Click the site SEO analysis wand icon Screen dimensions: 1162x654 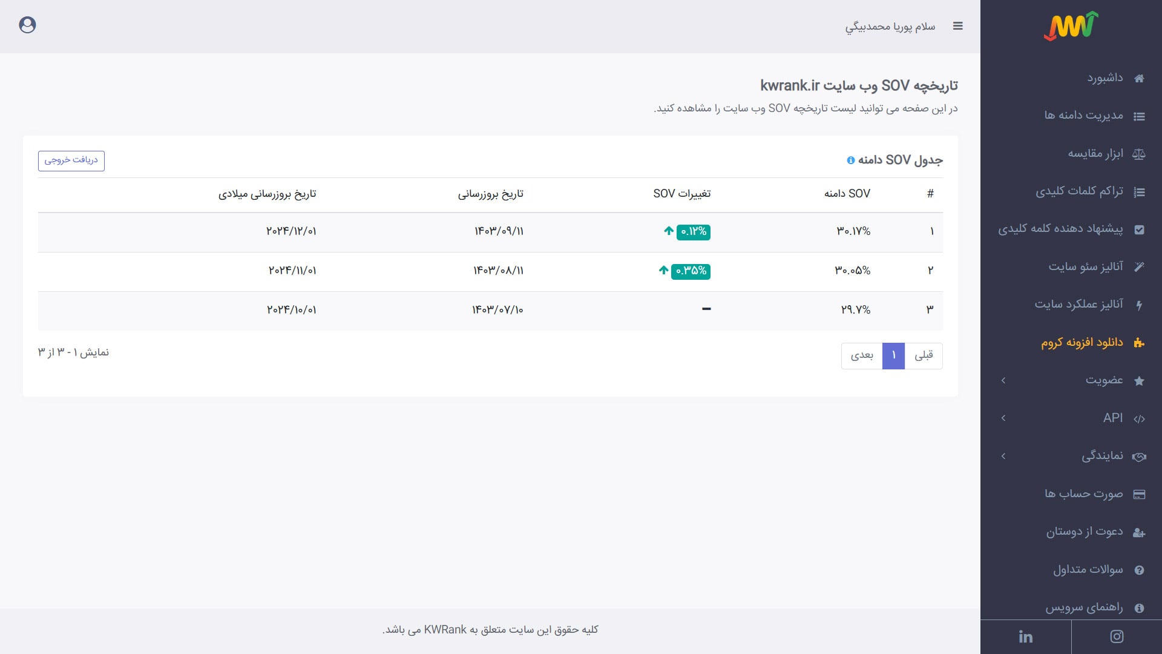[x=1139, y=267]
